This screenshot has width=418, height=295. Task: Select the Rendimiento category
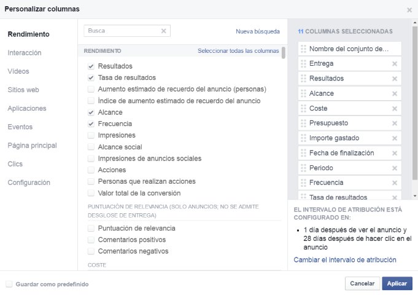click(28, 34)
